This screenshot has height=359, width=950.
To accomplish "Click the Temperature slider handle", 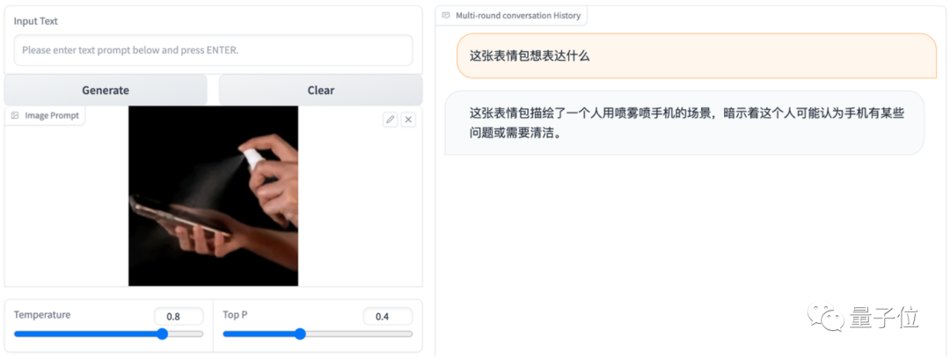I will pyautogui.click(x=163, y=333).
